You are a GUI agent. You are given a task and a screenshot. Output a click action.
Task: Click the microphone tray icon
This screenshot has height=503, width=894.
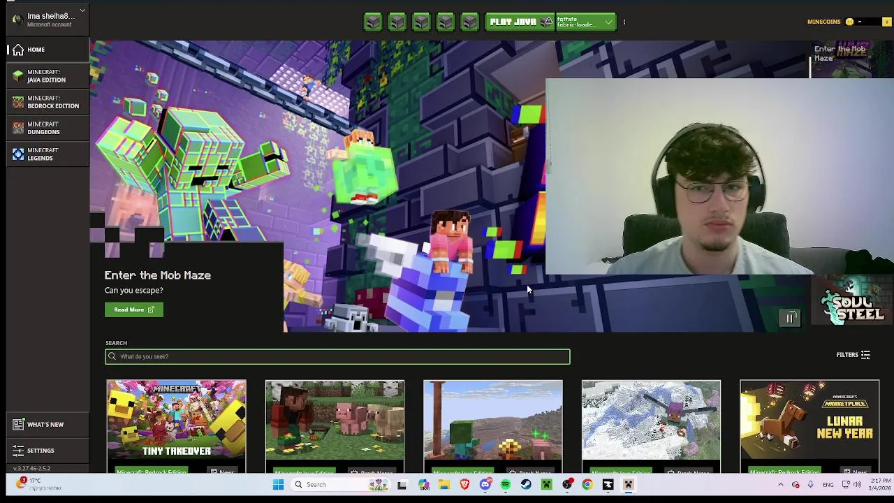[811, 485]
